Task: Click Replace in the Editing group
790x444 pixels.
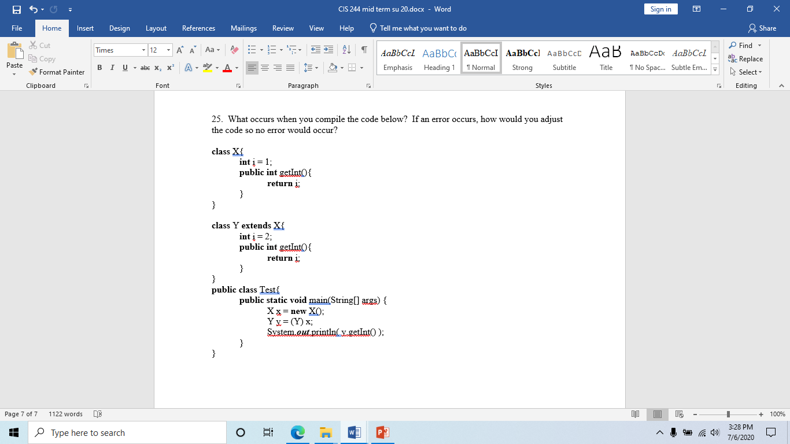Action: pyautogui.click(x=746, y=59)
